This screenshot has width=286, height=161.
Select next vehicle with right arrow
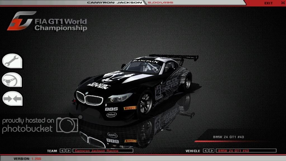tap(212, 151)
